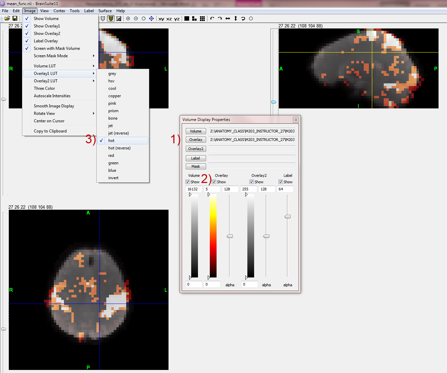Select the hot (reverse) colormap
Screen dimensions: 447x373
pyautogui.click(x=123, y=148)
